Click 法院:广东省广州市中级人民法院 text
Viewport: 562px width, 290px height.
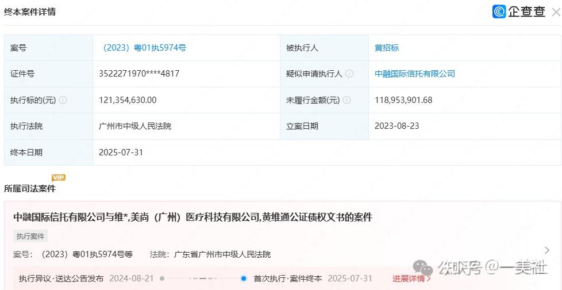pyautogui.click(x=210, y=255)
